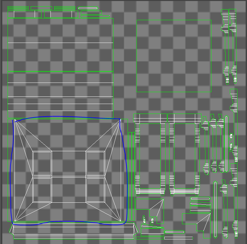247x244 pixels.
Task: Select the wide trapezoid island below blue-outlined shell
Action: pyautogui.click(x=73, y=229)
